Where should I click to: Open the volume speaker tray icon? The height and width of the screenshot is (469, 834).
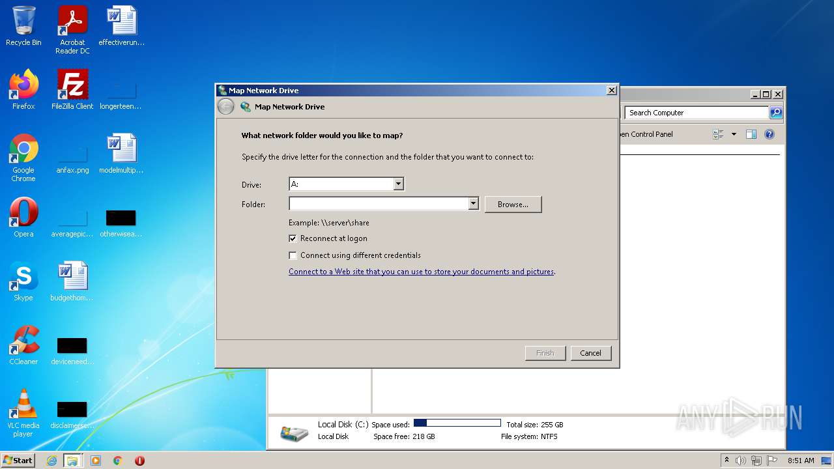pyautogui.click(x=741, y=461)
